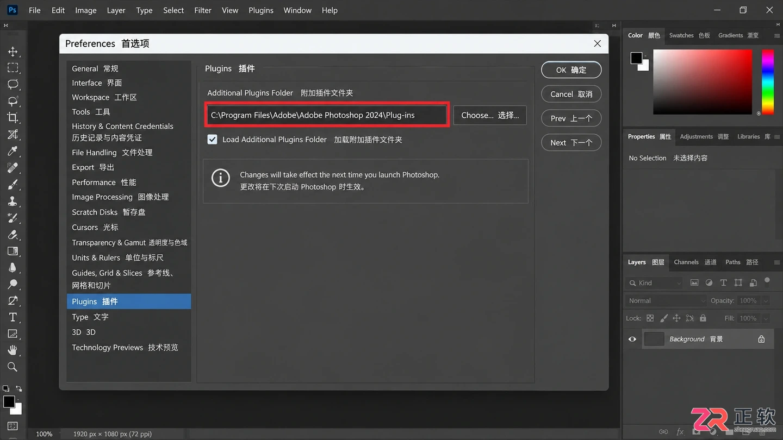
Task: Pick a hue on the rainbow spectrum strip
Action: coord(767,82)
